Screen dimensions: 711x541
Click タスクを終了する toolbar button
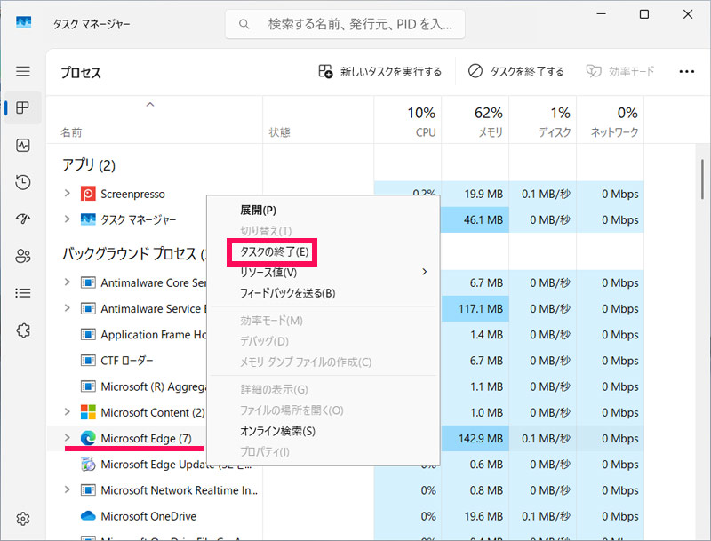point(516,72)
